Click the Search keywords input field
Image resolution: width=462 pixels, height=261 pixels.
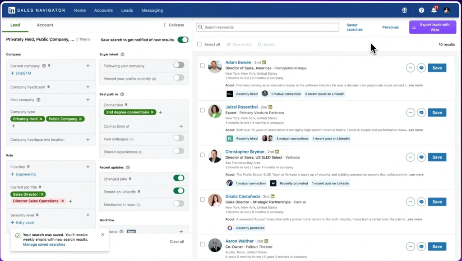point(268,27)
